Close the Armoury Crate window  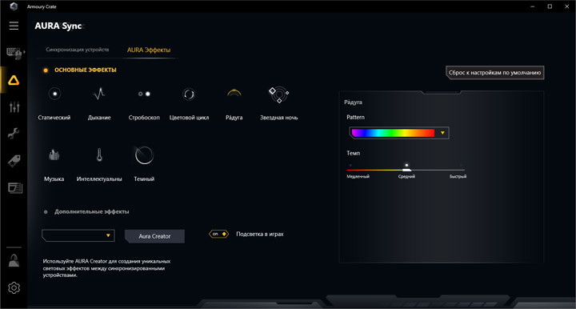pos(567,6)
